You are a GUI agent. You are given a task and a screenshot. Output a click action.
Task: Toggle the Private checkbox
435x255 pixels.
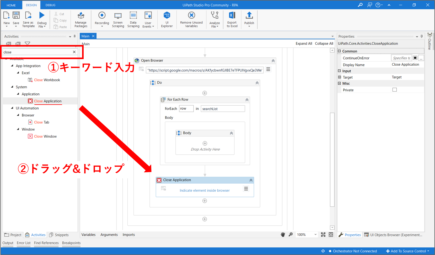[x=394, y=90]
